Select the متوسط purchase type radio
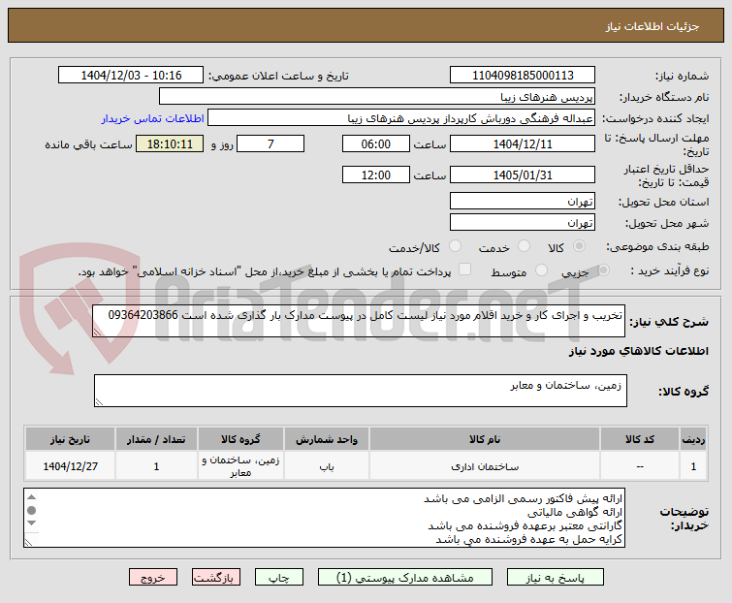 point(541,270)
